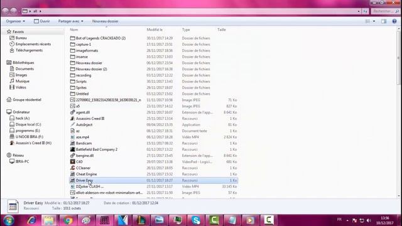Screen dimensions: 402x226
Task: Open Skype from the taskbar
Action: pyautogui.click(x=196, y=220)
